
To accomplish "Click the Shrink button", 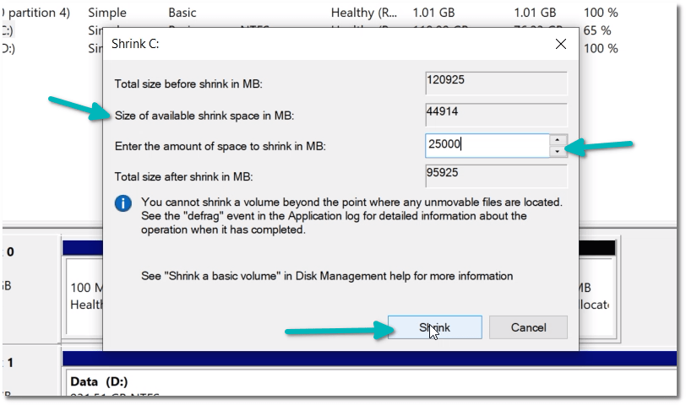I will pyautogui.click(x=434, y=327).
